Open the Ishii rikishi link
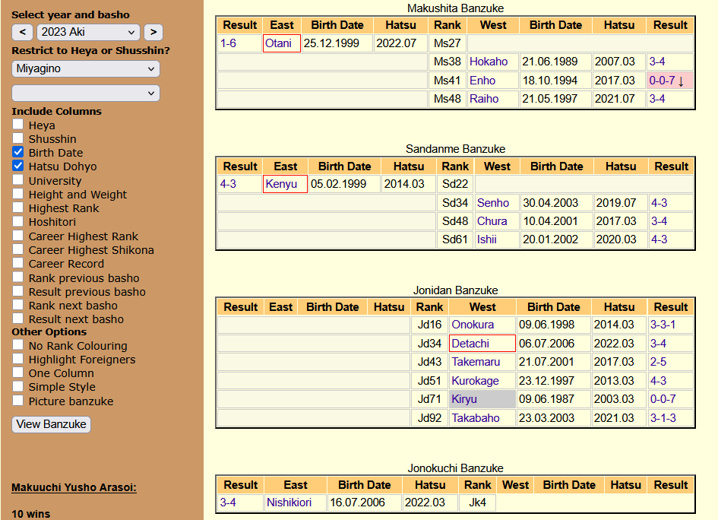This screenshot has width=718, height=520. (x=486, y=239)
